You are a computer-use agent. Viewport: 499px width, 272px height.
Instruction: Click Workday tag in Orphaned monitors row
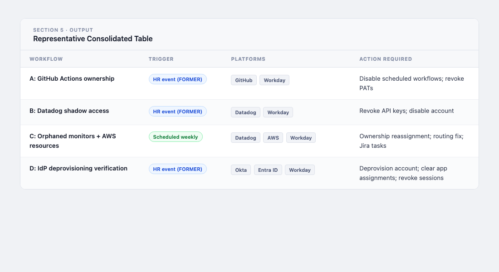(x=301, y=138)
